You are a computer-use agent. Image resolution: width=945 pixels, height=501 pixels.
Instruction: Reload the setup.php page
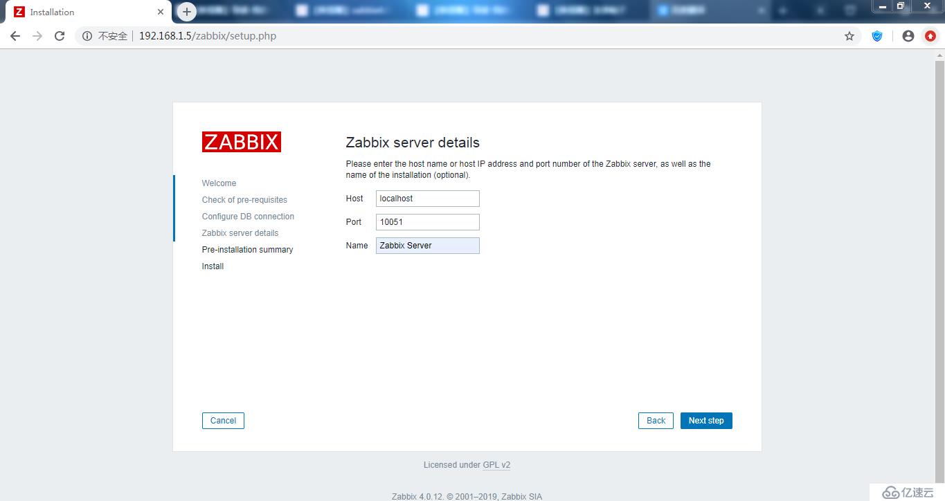pos(60,36)
